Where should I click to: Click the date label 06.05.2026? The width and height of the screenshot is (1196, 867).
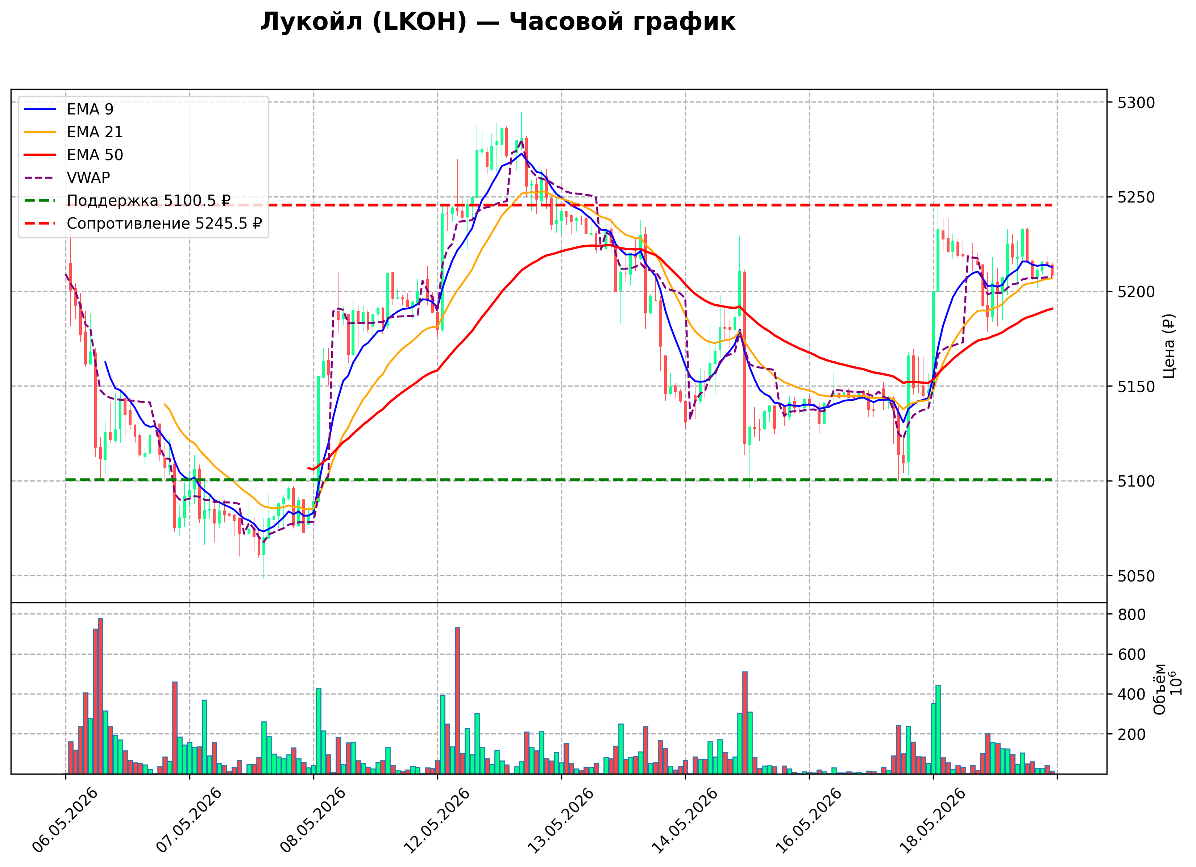coord(65,821)
